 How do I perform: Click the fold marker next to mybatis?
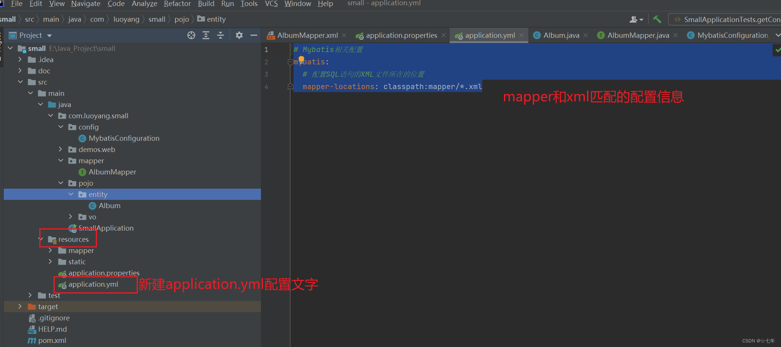pos(290,62)
